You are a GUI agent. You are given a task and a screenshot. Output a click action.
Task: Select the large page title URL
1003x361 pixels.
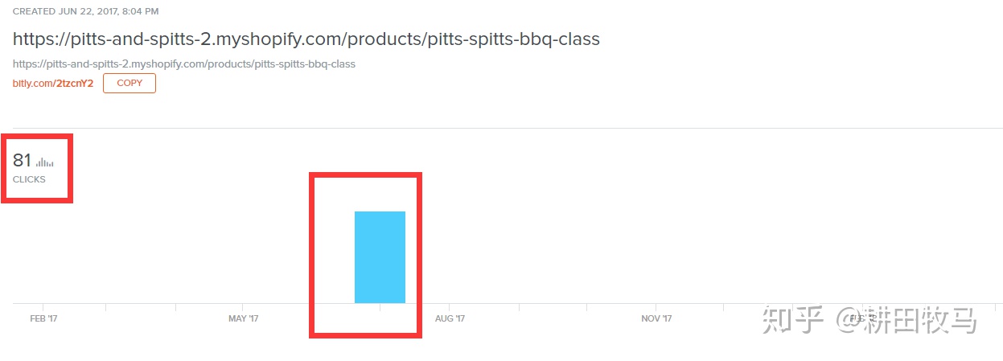(x=306, y=39)
